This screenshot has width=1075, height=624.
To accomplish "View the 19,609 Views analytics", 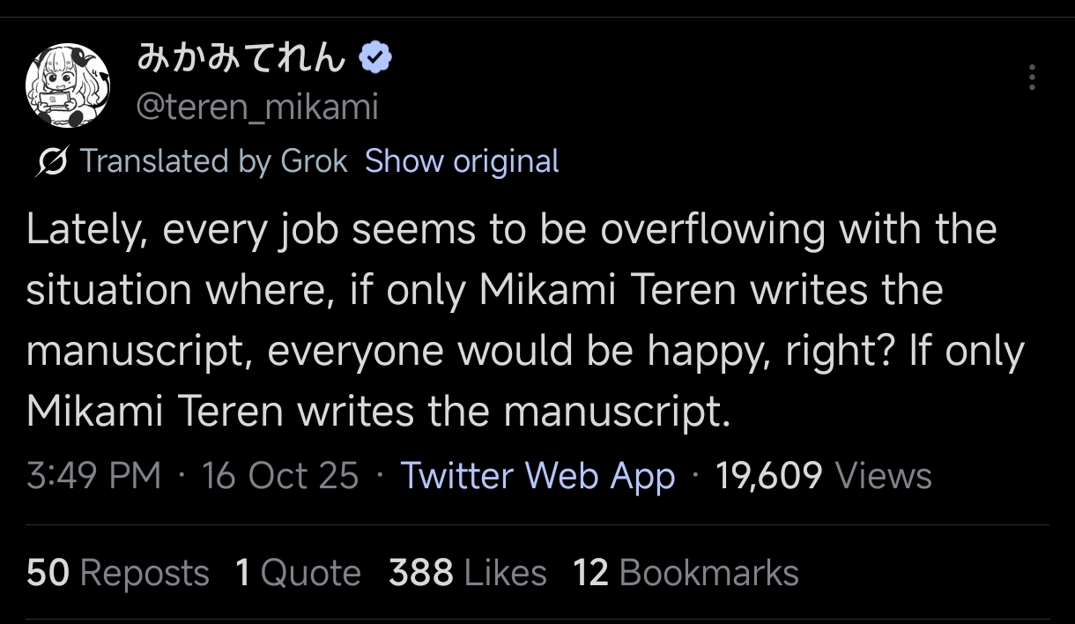I will 823,476.
